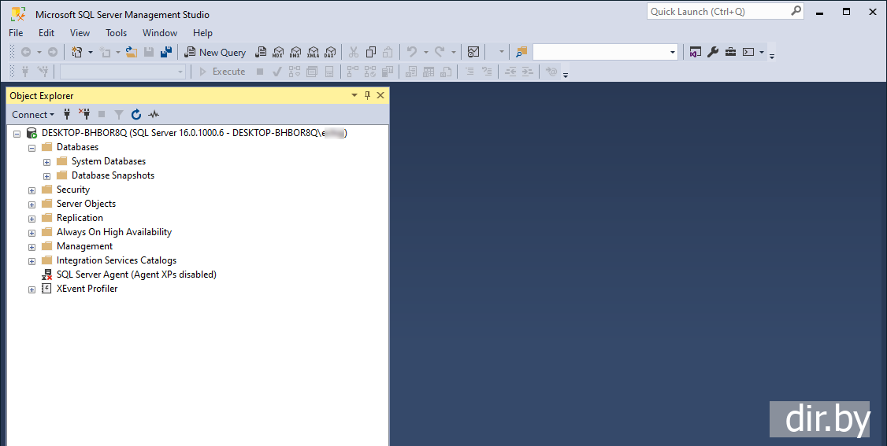Image resolution: width=887 pixels, height=446 pixels.
Task: Open an Analysis Services DMX Query
Action: (x=295, y=52)
